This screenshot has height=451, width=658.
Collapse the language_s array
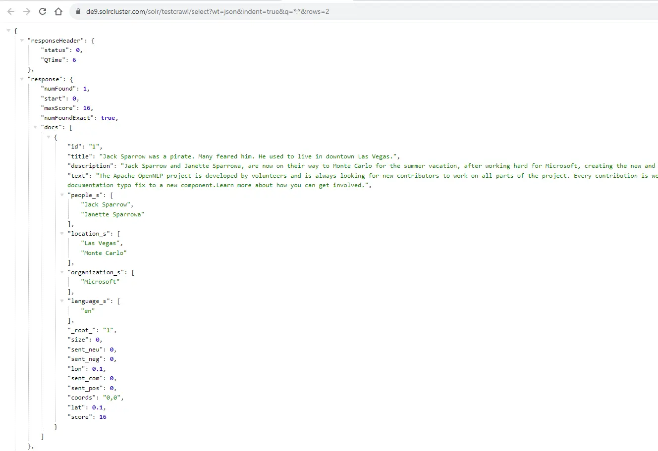pyautogui.click(x=62, y=301)
